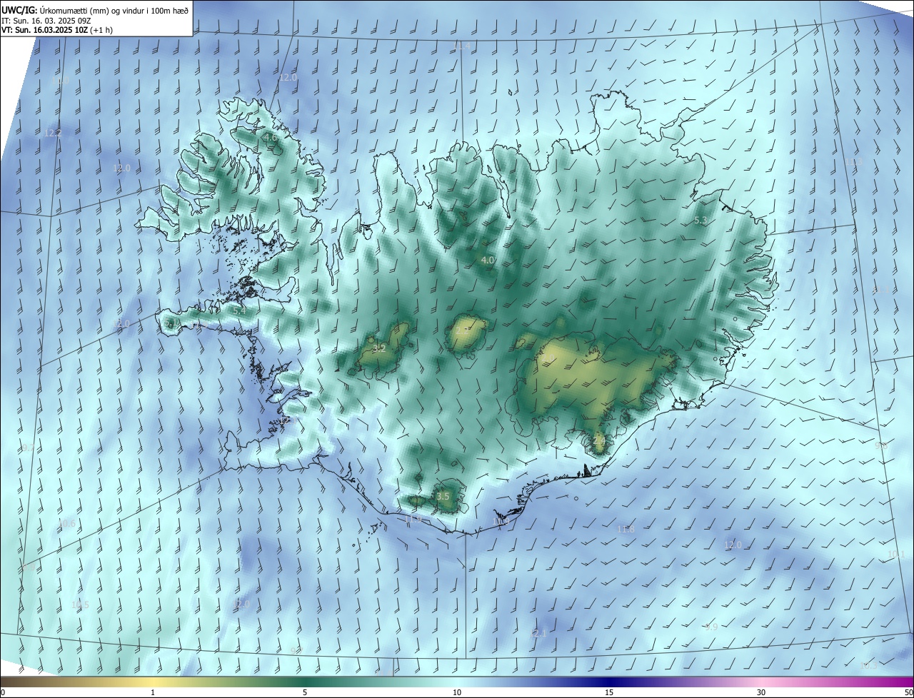Click the '5.3' value on the map
This screenshot has width=914, height=698.
coord(700,221)
